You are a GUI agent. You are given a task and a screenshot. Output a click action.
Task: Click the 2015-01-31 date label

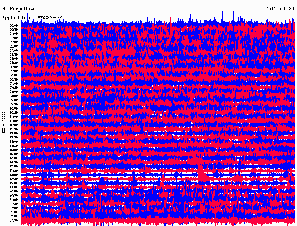click(280, 9)
